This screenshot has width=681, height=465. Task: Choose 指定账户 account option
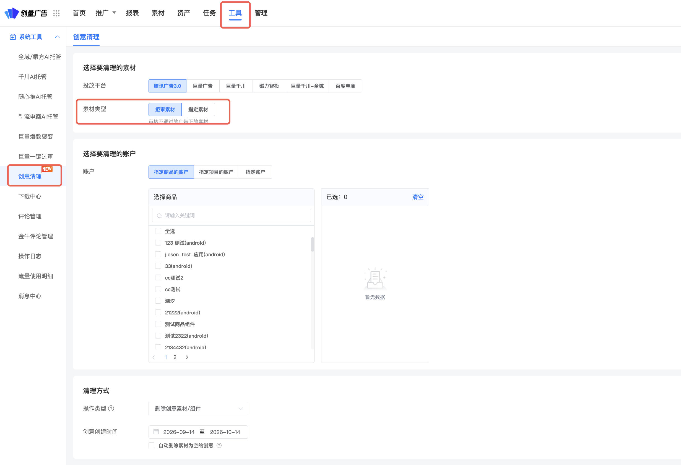(x=255, y=172)
